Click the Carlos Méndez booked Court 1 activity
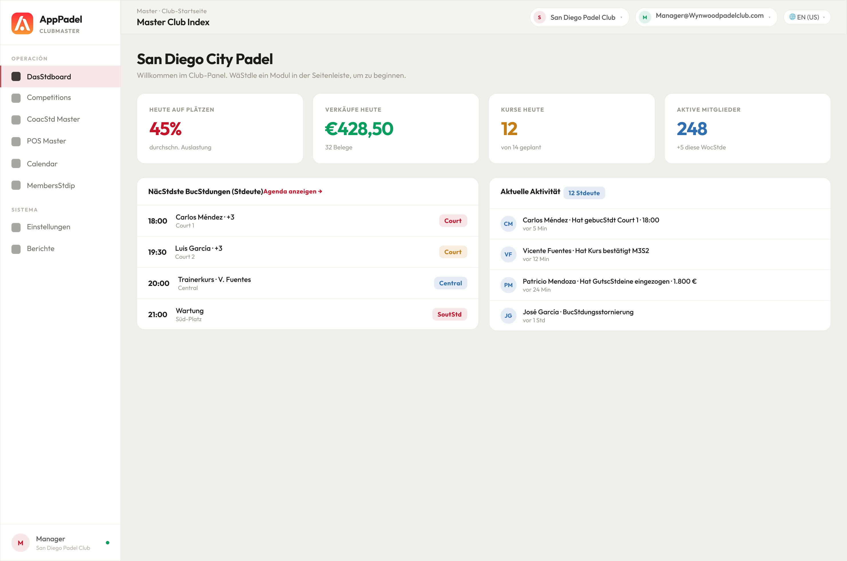 coord(660,224)
